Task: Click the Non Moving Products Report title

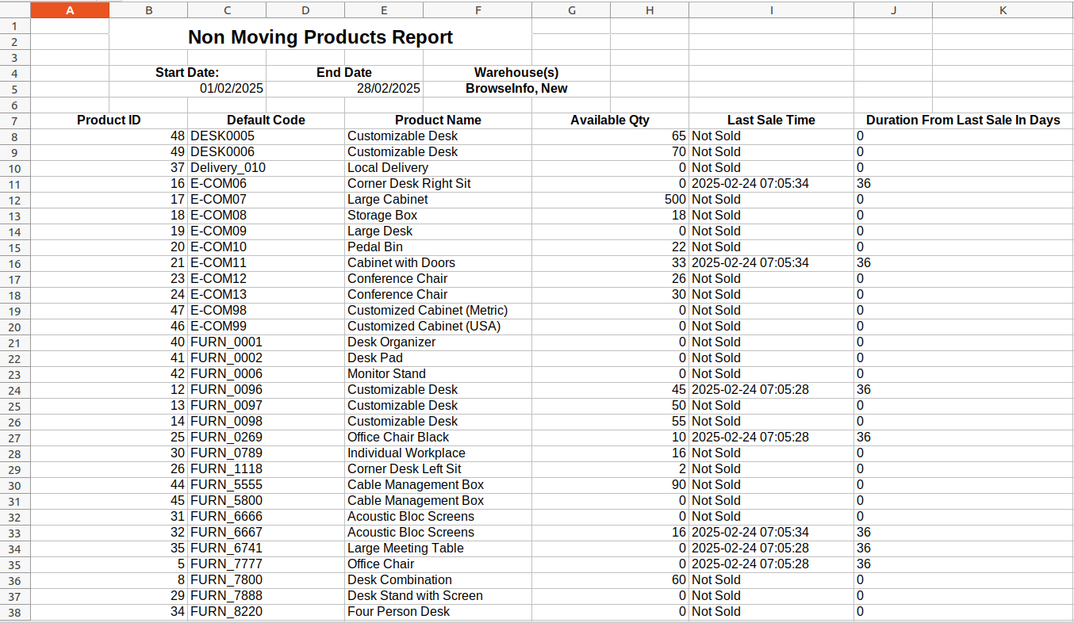Action: pos(320,37)
